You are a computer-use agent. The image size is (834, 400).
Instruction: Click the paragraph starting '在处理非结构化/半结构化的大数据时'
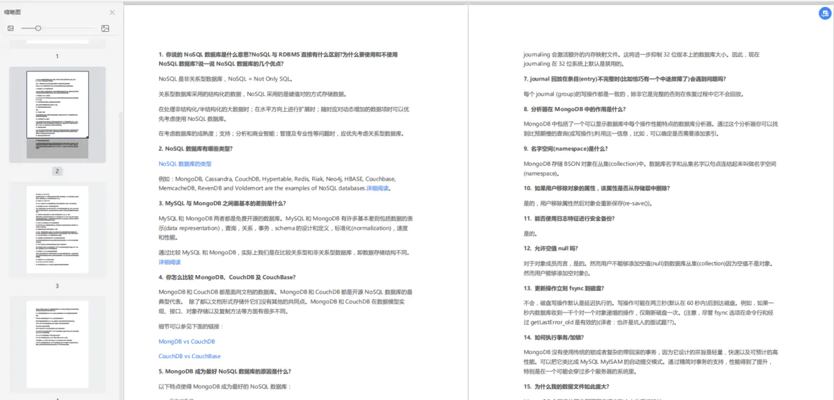click(x=284, y=114)
